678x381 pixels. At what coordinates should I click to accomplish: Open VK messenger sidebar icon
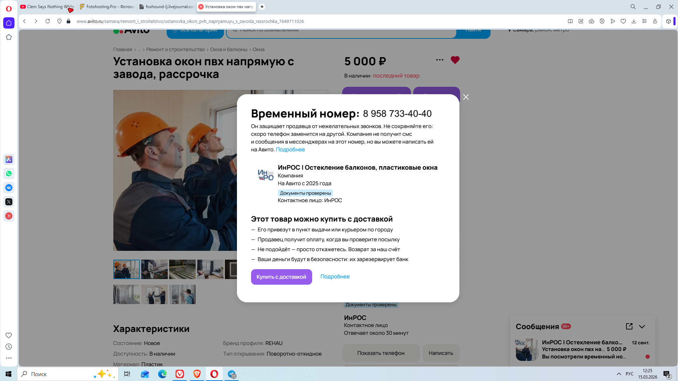tap(9, 188)
